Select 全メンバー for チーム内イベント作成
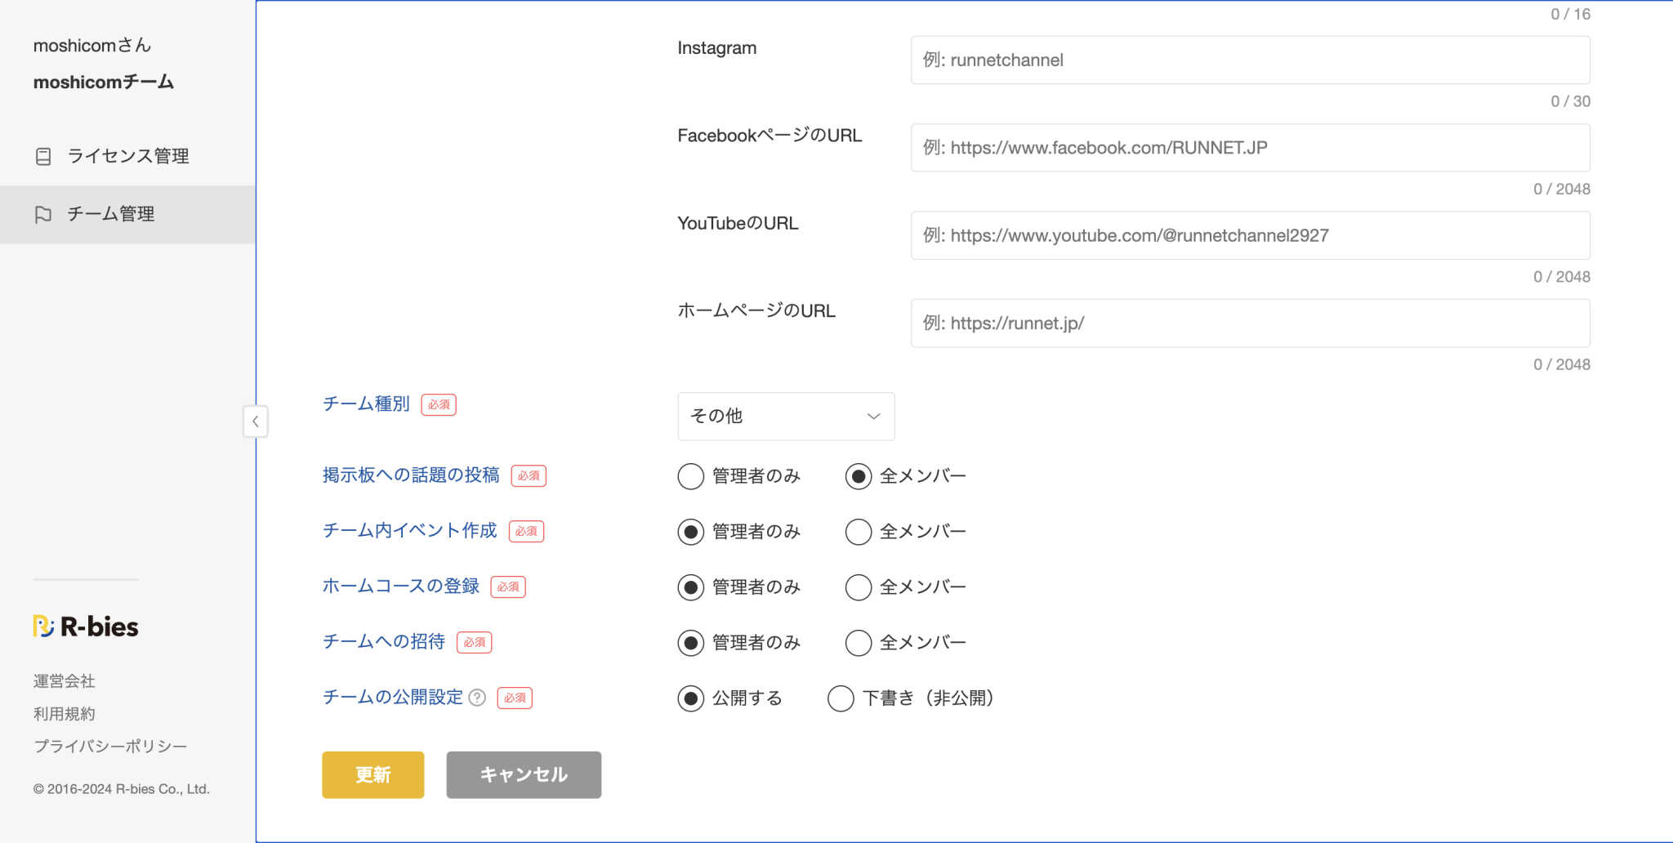 click(x=859, y=532)
